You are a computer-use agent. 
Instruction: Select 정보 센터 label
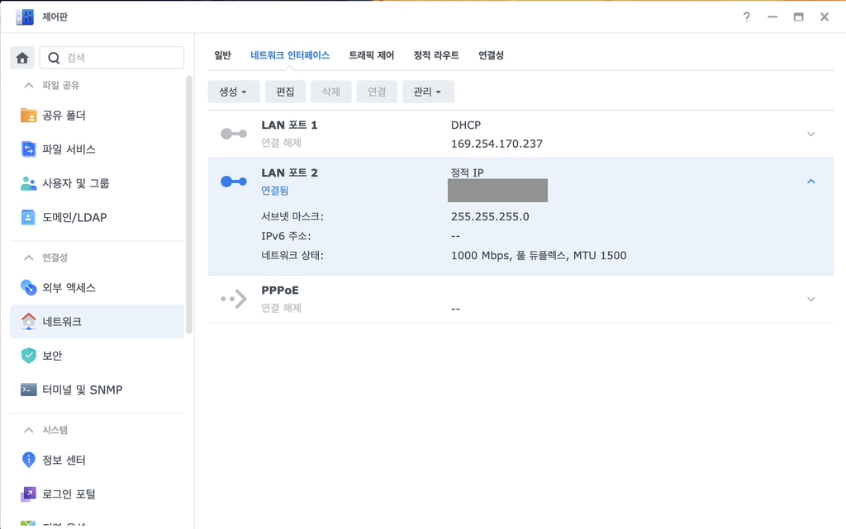[64, 460]
